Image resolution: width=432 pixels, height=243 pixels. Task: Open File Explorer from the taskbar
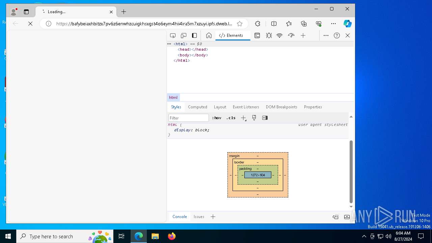coord(155,236)
